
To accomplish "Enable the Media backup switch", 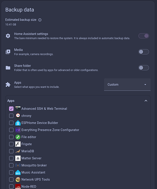I will pyautogui.click(x=144, y=52).
